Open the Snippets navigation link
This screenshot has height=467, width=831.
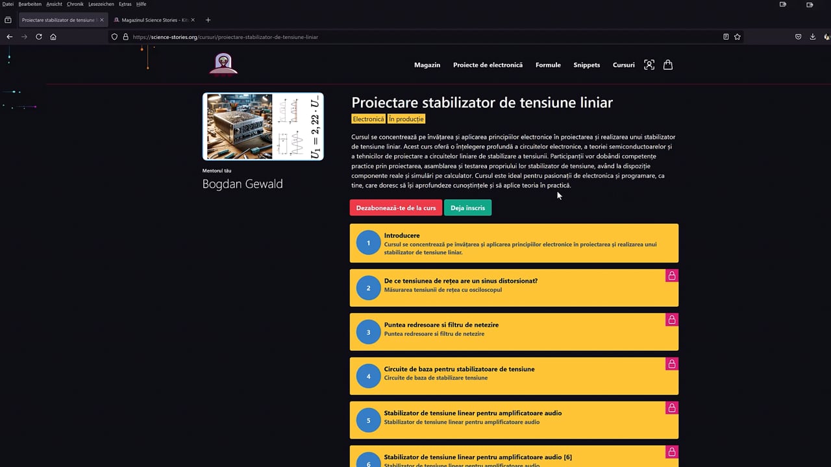click(x=587, y=65)
